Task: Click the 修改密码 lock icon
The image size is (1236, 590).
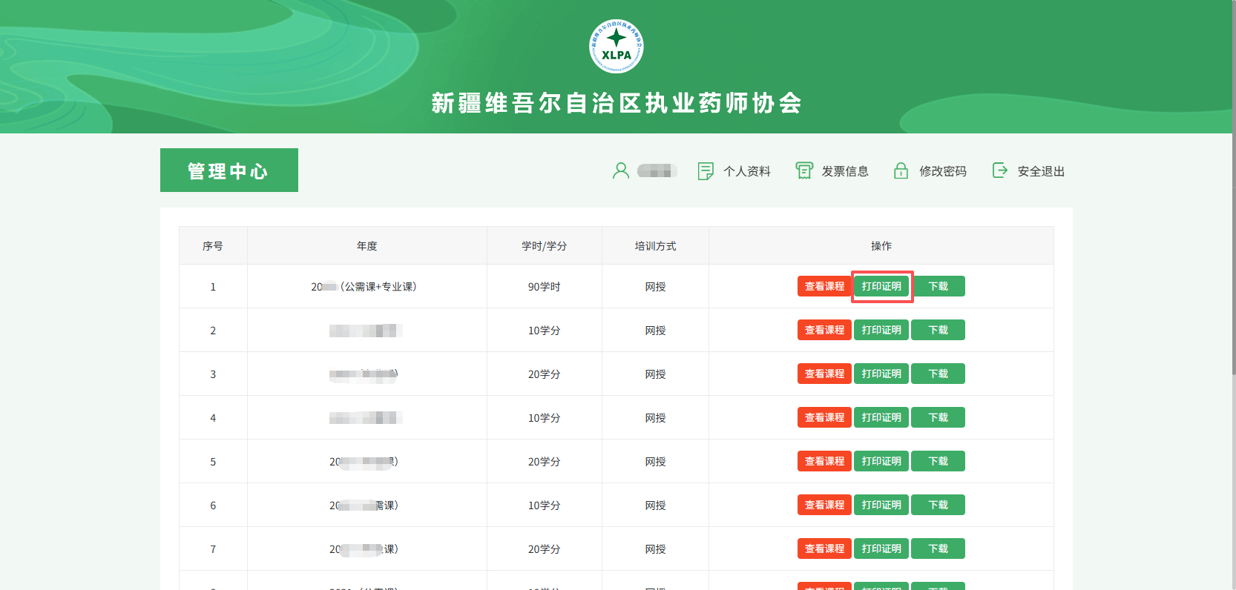Action: tap(901, 171)
